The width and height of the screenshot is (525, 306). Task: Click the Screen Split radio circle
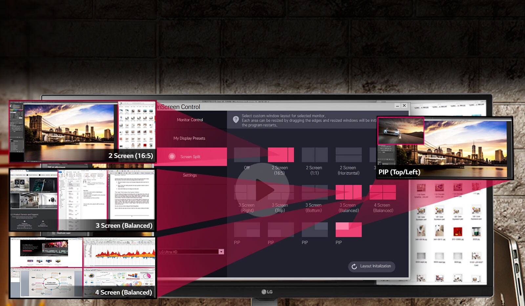click(172, 157)
